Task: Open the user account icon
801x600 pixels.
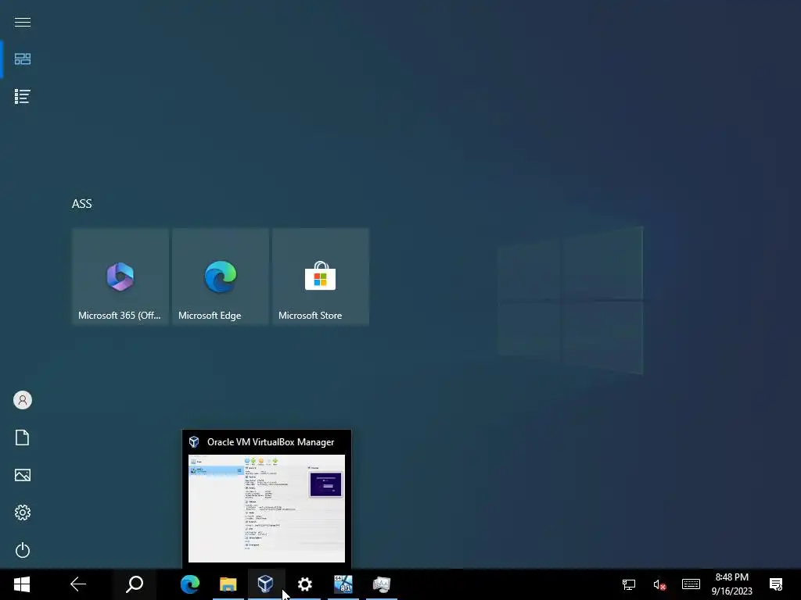Action: pos(23,400)
